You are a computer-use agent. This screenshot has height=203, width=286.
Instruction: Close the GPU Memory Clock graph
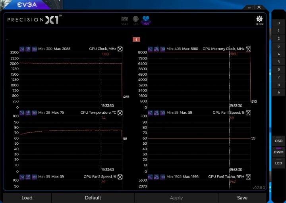click(248, 49)
